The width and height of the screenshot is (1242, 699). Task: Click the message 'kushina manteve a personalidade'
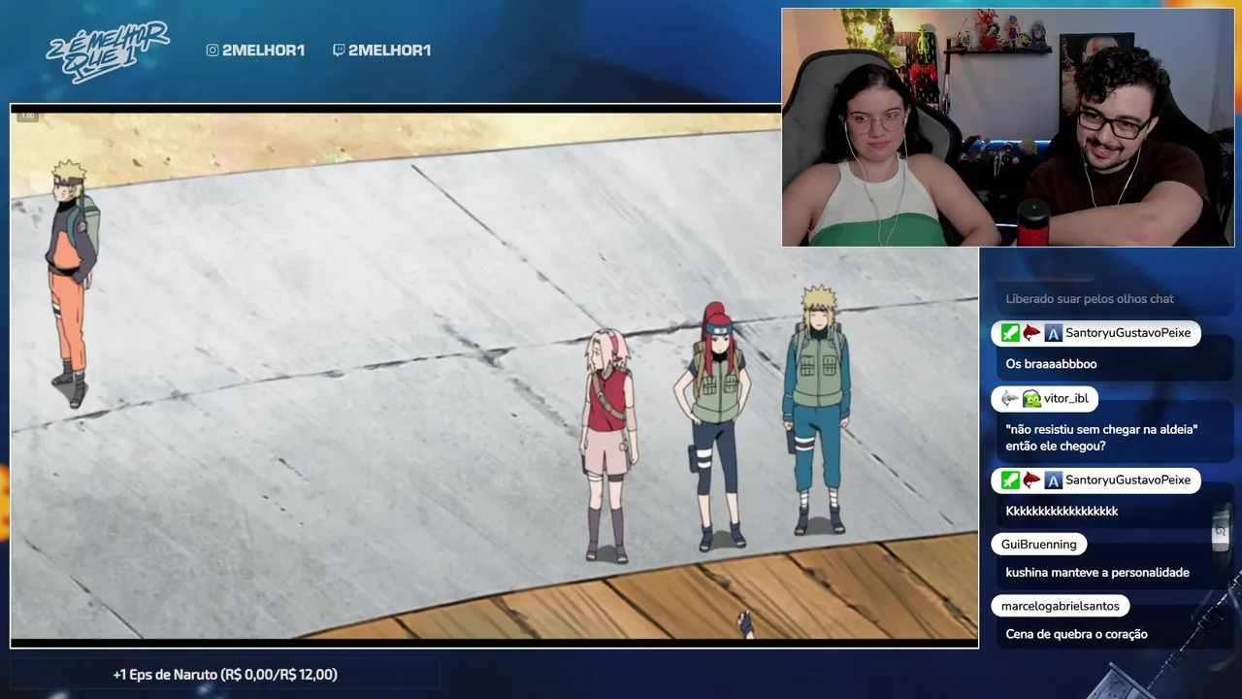pos(1097,573)
